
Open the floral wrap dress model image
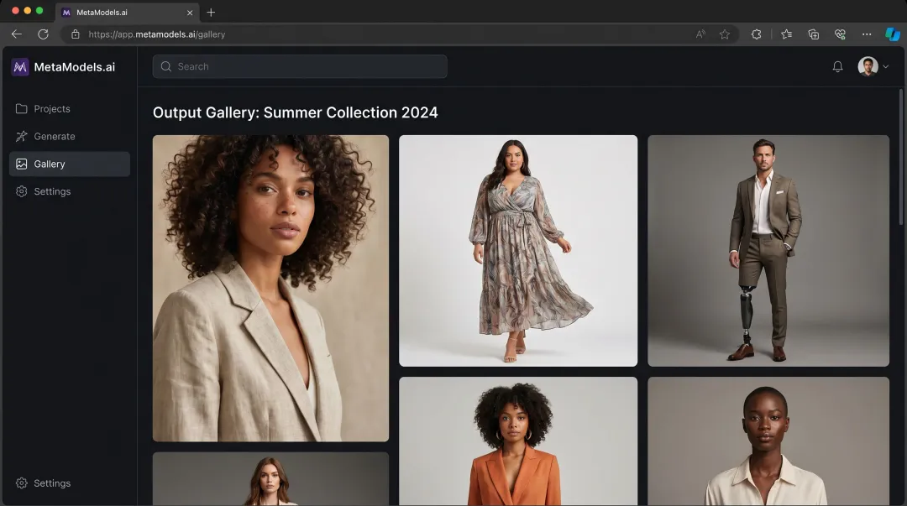point(518,251)
